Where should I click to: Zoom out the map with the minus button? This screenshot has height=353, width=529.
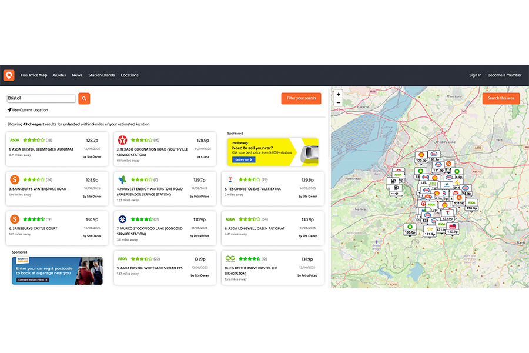[339, 103]
